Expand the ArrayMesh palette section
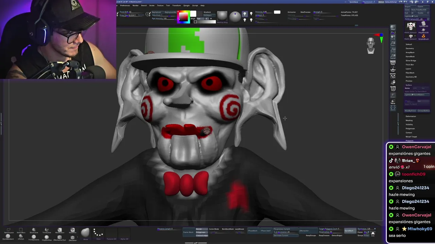 pos(410,53)
